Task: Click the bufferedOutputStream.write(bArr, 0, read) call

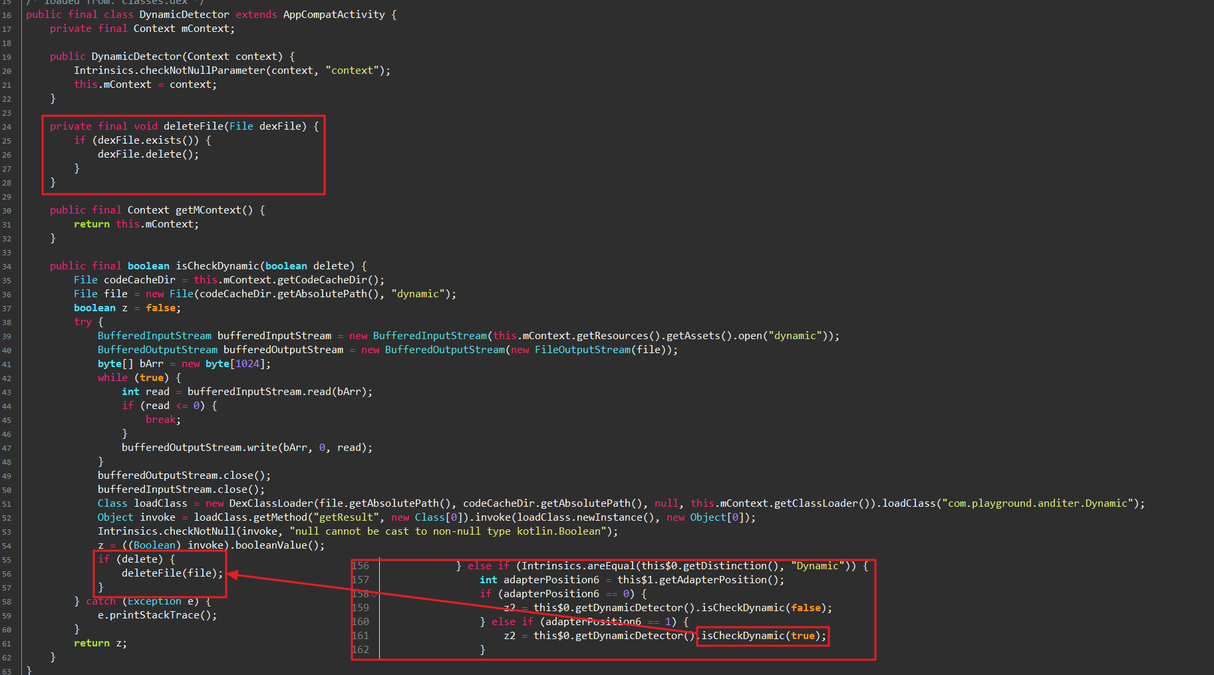Action: pyautogui.click(x=244, y=448)
